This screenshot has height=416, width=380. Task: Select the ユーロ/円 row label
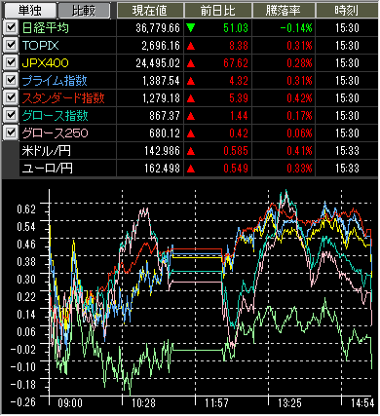tap(48, 169)
